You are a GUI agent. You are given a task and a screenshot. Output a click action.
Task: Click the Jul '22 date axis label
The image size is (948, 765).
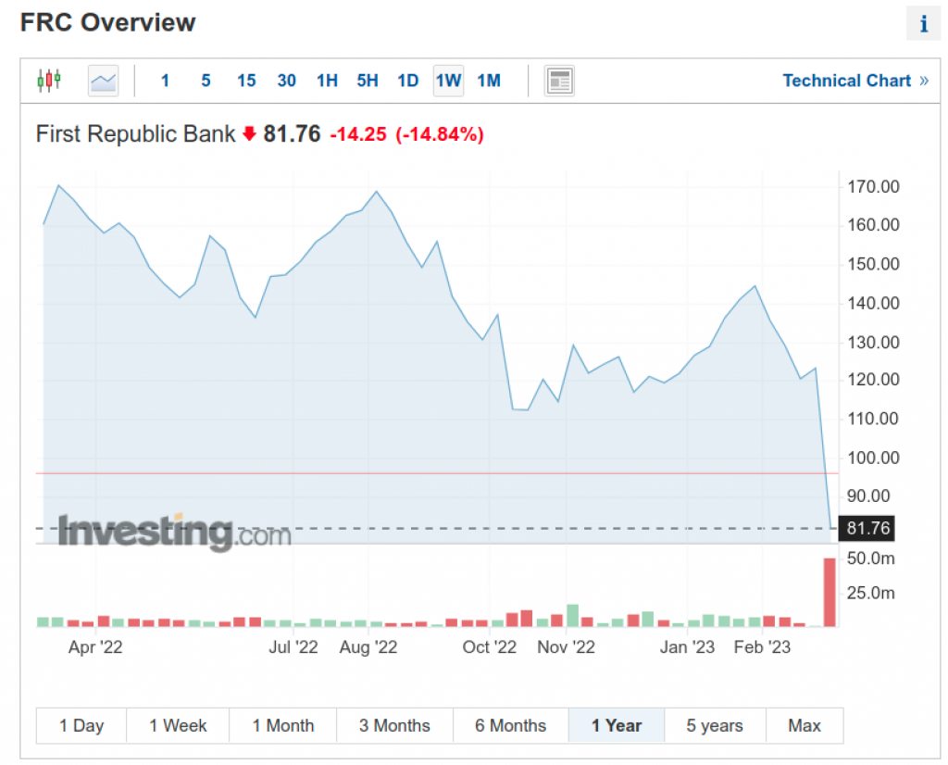click(293, 647)
